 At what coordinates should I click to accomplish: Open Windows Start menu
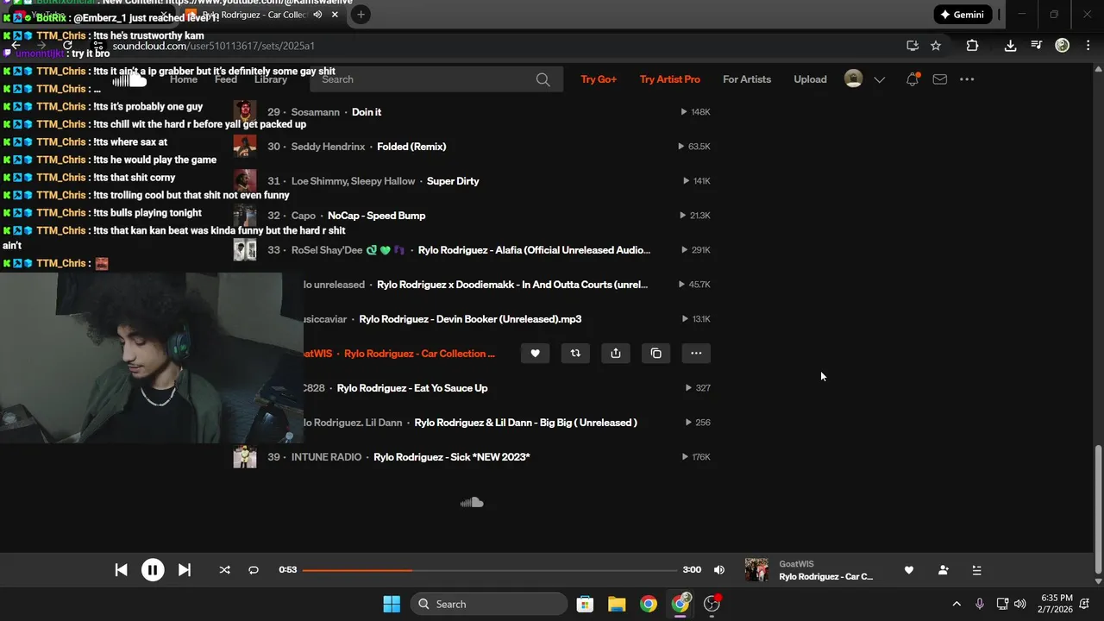pyautogui.click(x=391, y=604)
